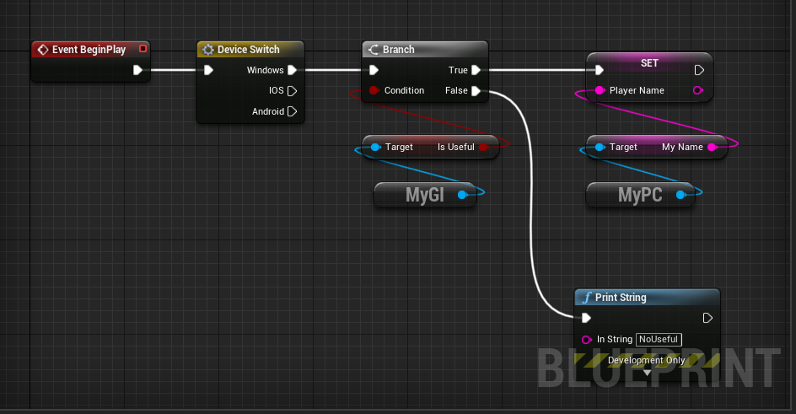Click the Branch False exec pin
The image size is (796, 414).
pyautogui.click(x=476, y=91)
